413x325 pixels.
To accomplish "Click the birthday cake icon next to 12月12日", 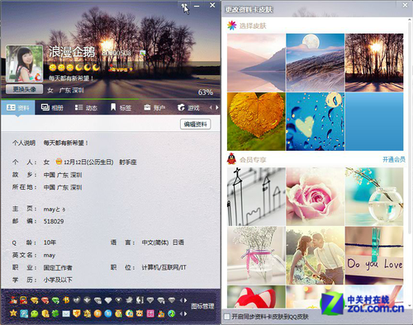I will [59, 162].
